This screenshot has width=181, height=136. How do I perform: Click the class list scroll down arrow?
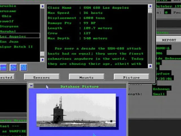pyautogui.click(x=42, y=60)
